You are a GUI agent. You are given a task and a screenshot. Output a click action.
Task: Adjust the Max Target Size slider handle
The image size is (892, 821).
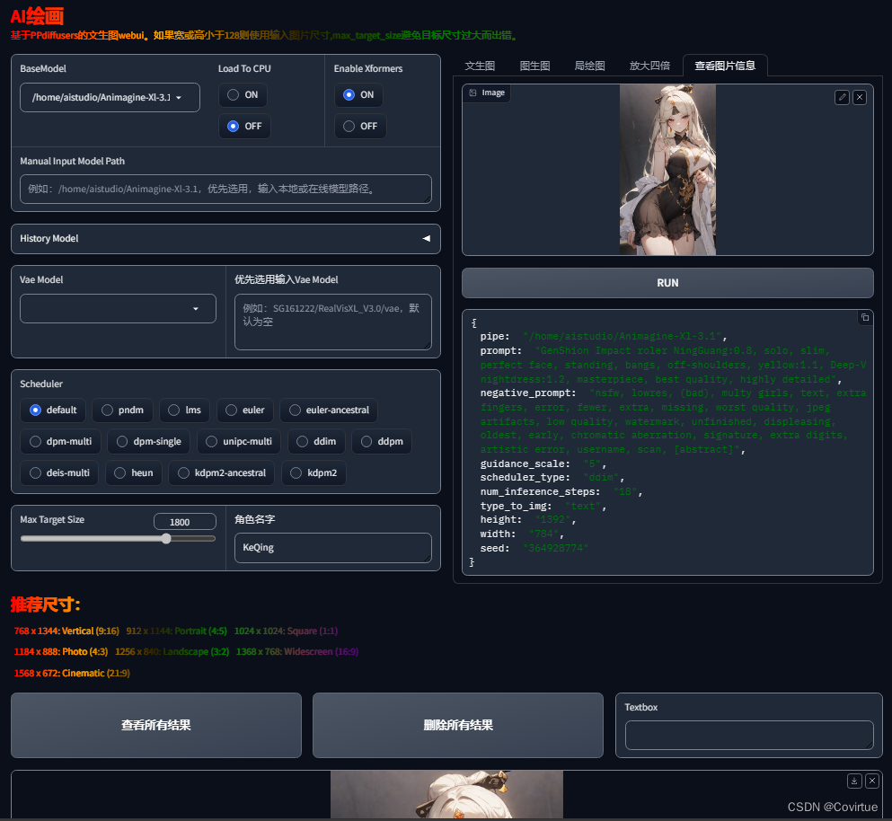(x=166, y=539)
